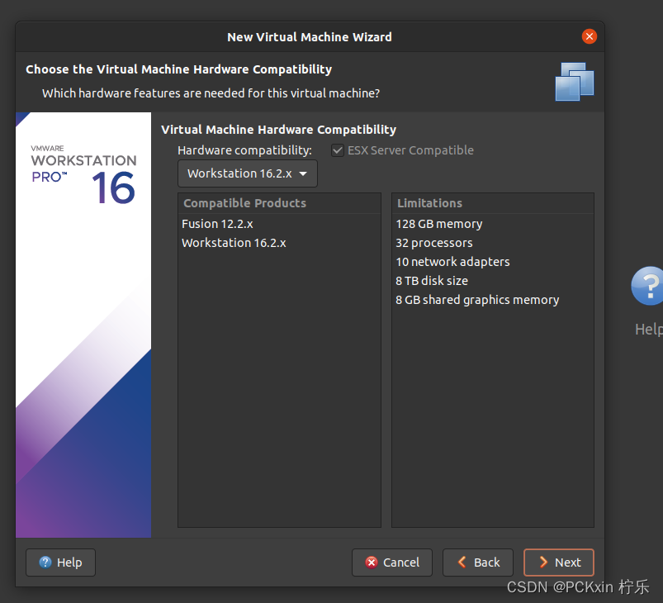663x603 pixels.
Task: Click the Help button in the wizard
Action: [60, 563]
